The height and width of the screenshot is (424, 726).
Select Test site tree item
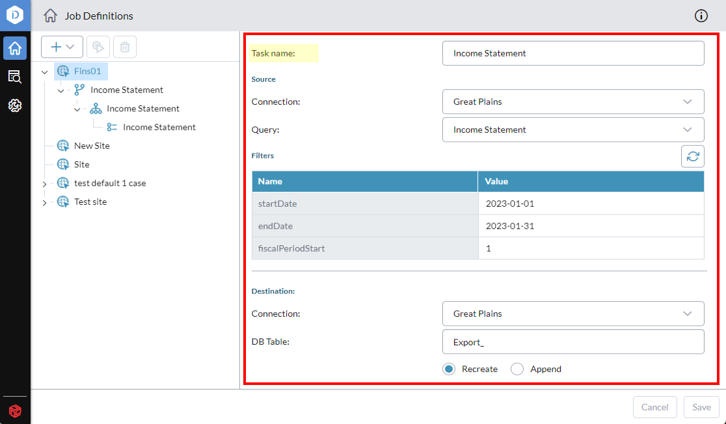pyautogui.click(x=90, y=202)
